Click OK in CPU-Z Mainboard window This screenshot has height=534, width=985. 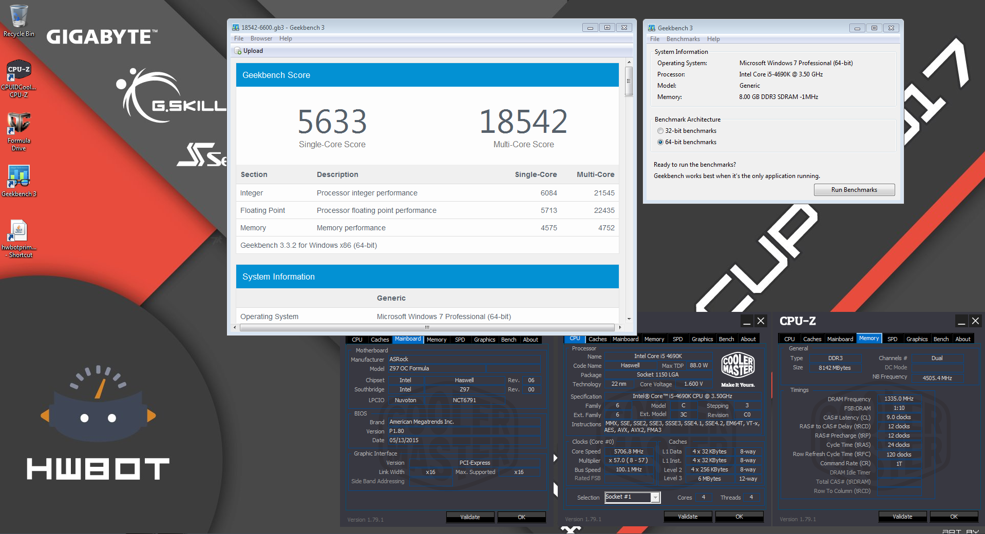tap(521, 517)
